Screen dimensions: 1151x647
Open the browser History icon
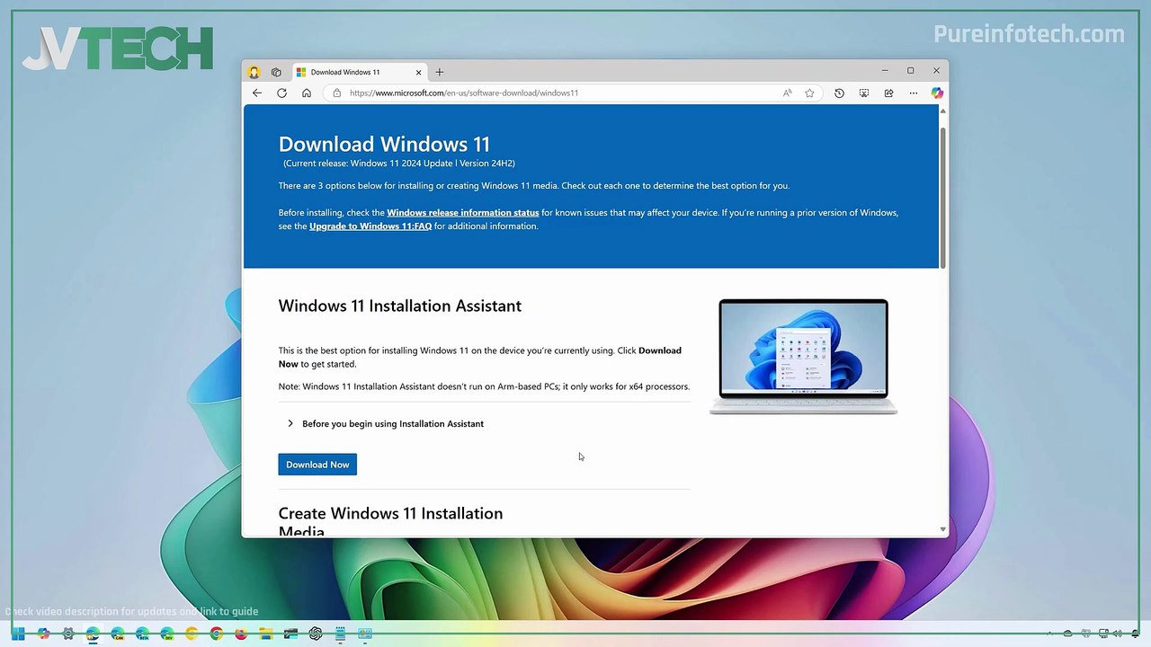839,93
